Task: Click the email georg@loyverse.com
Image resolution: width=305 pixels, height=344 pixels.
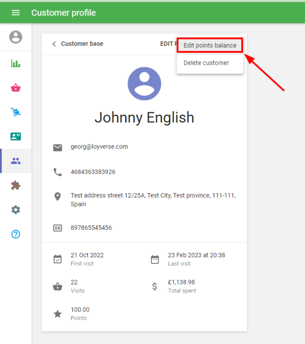Action: click(99, 147)
